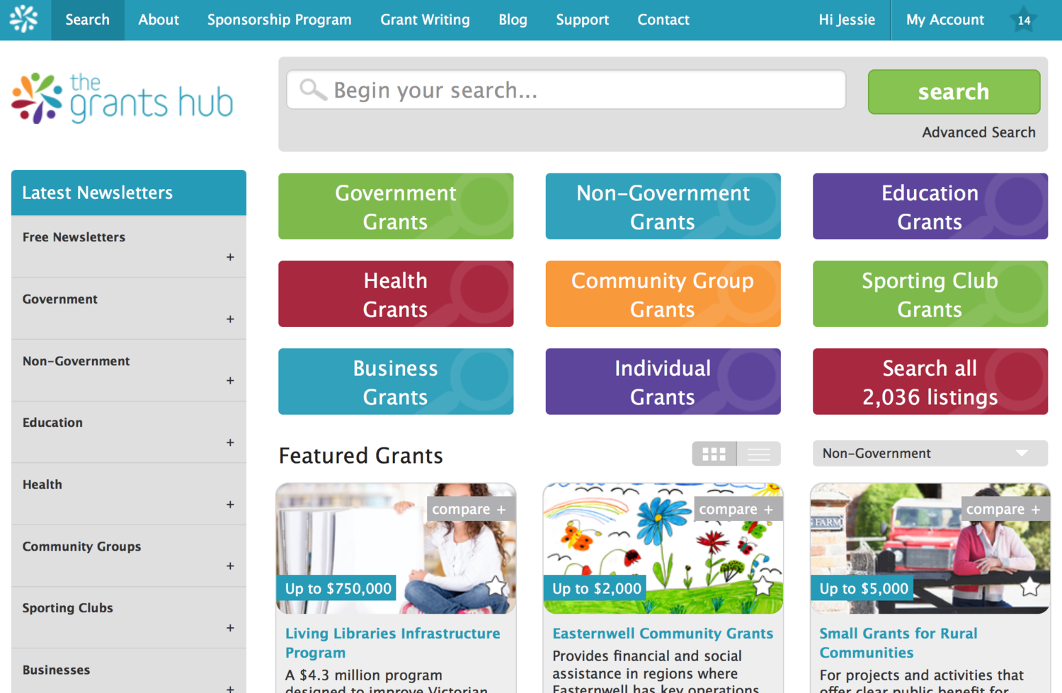The height and width of the screenshot is (693, 1062).
Task: Go to the Sponsorship Program page
Action: tap(279, 20)
